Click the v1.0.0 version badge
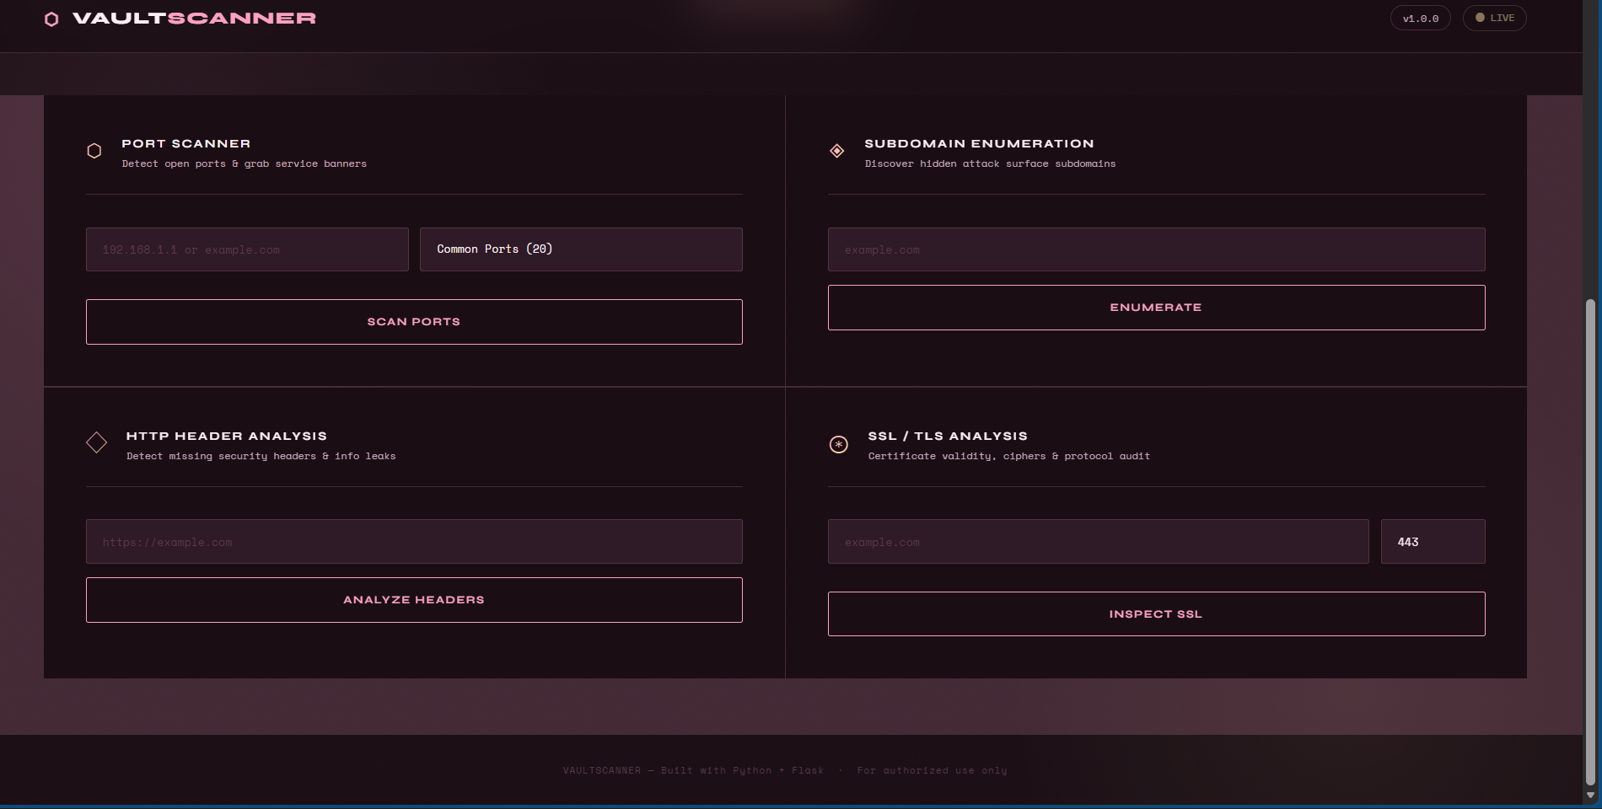1602x809 pixels. point(1421,18)
